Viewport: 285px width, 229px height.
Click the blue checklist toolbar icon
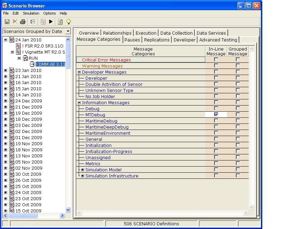(33, 22)
